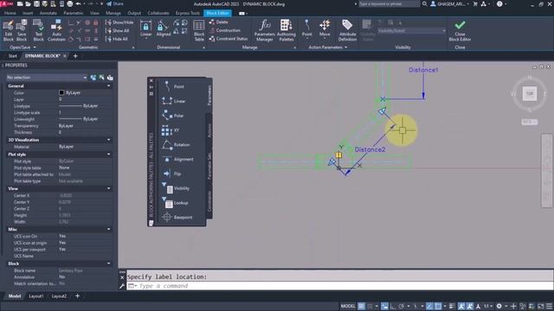
Task: Open the Parametric ribbon tab
Action: pyautogui.click(x=73, y=13)
